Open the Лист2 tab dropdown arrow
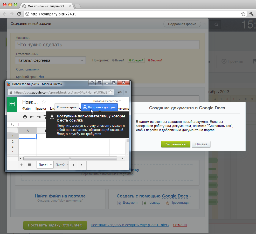The width and height of the screenshot is (256, 234). pos(67,165)
